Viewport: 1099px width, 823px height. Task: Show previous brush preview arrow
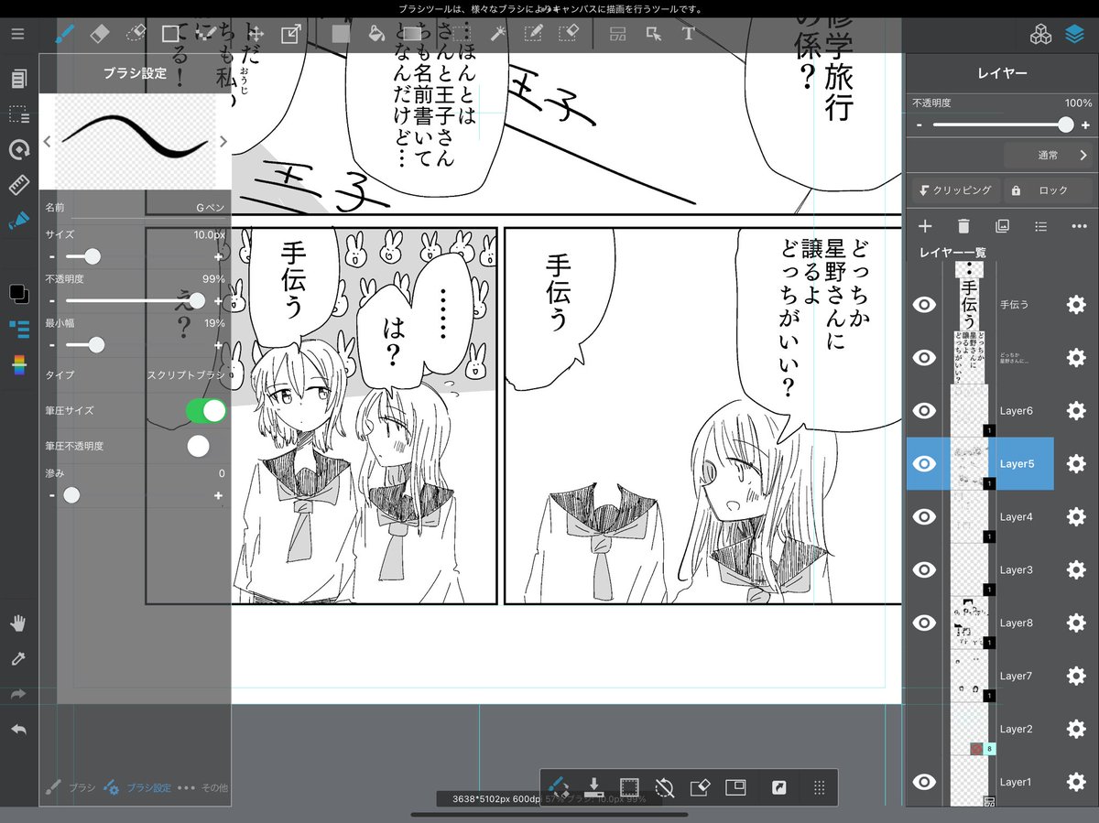coord(48,142)
